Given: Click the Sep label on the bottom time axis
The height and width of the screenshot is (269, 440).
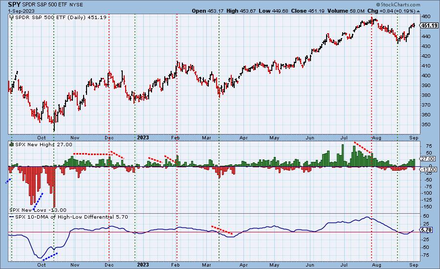Looking at the screenshot, I should [x=414, y=265].
